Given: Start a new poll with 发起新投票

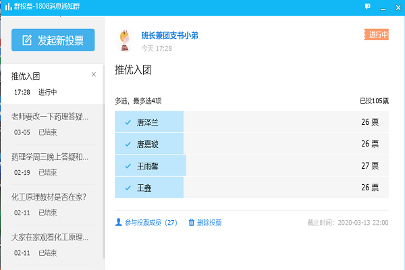Looking at the screenshot, I should click(53, 40).
